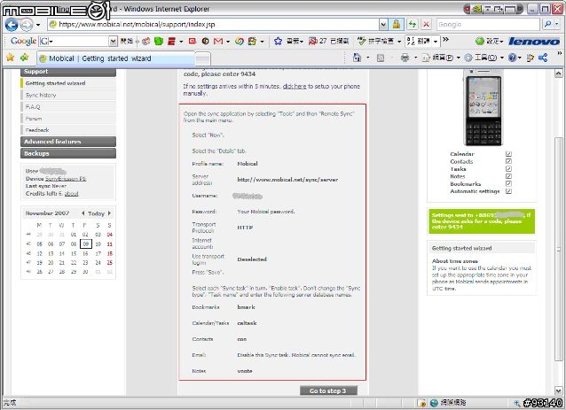The height and width of the screenshot is (410, 566).
Task: Go to the previous month in the calendar
Action: (83, 213)
